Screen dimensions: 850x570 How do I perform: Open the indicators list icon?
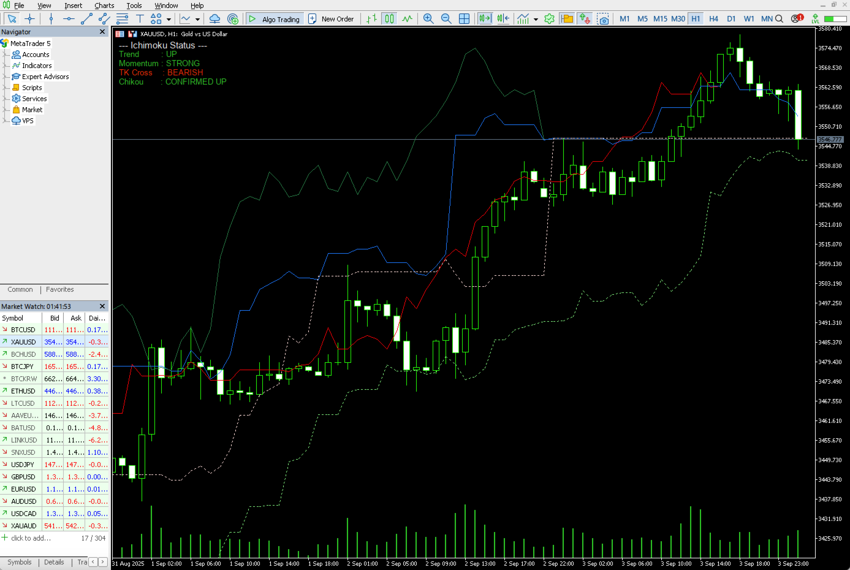click(523, 19)
